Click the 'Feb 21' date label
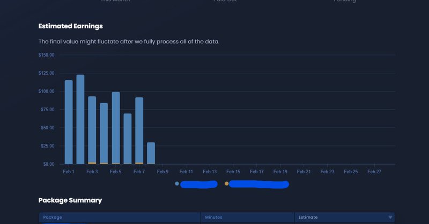This screenshot has width=429, height=224. [304, 172]
